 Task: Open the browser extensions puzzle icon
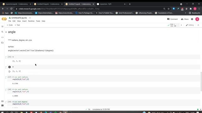coord(191,9)
